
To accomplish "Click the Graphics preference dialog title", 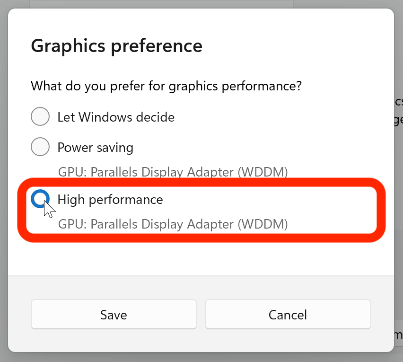I will [x=116, y=45].
